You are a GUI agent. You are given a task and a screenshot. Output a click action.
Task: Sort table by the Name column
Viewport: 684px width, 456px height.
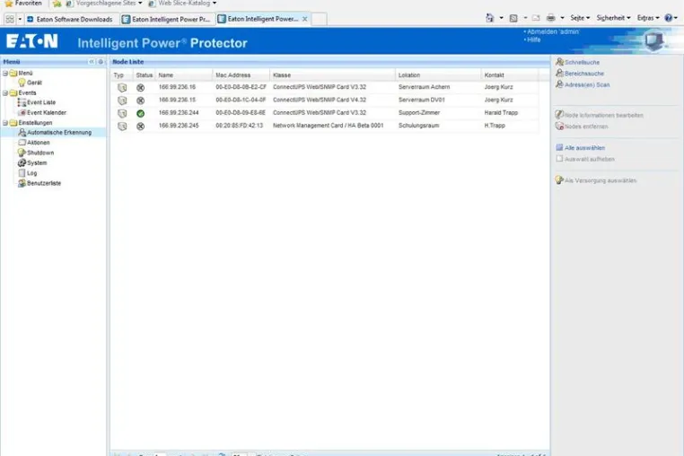[184, 75]
